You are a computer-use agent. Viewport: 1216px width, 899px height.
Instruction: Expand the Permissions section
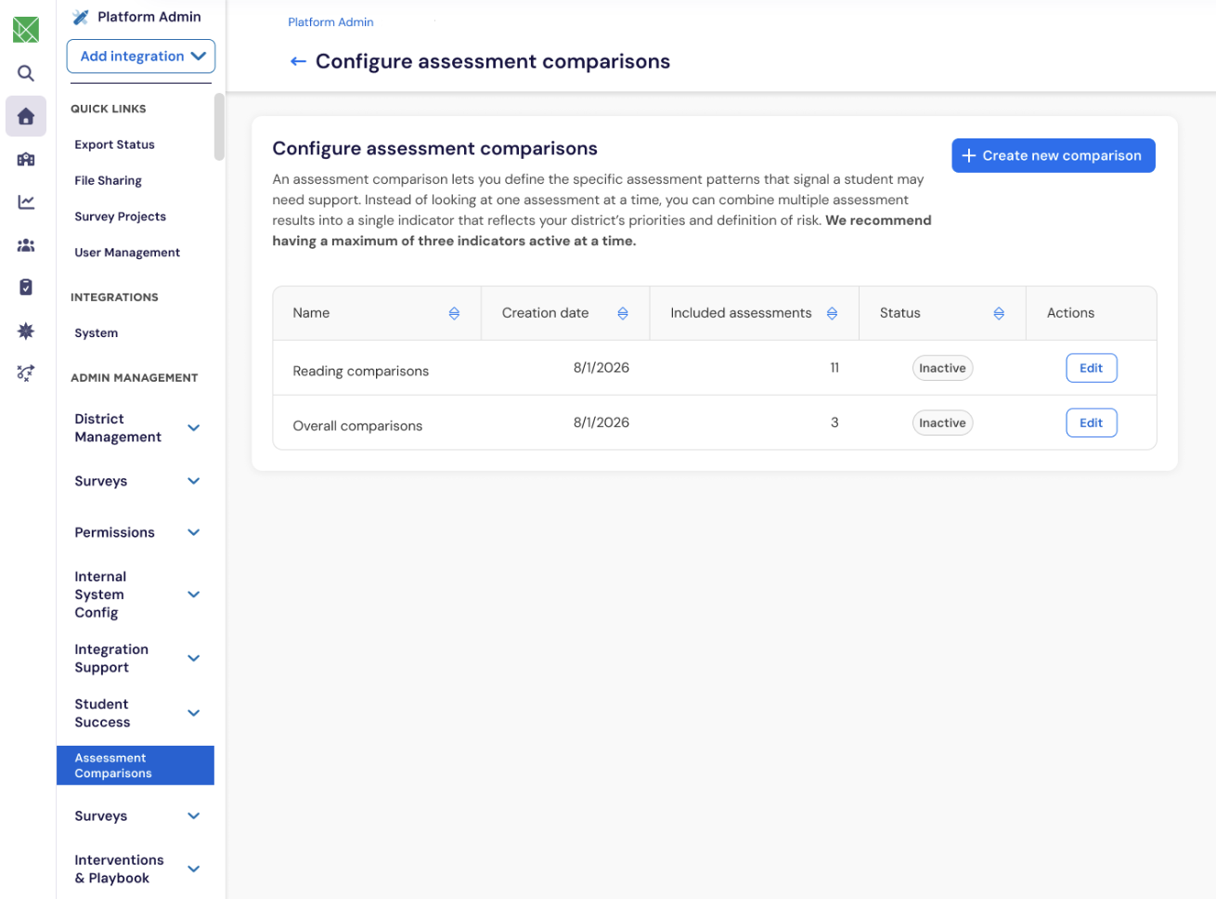pyautogui.click(x=194, y=532)
